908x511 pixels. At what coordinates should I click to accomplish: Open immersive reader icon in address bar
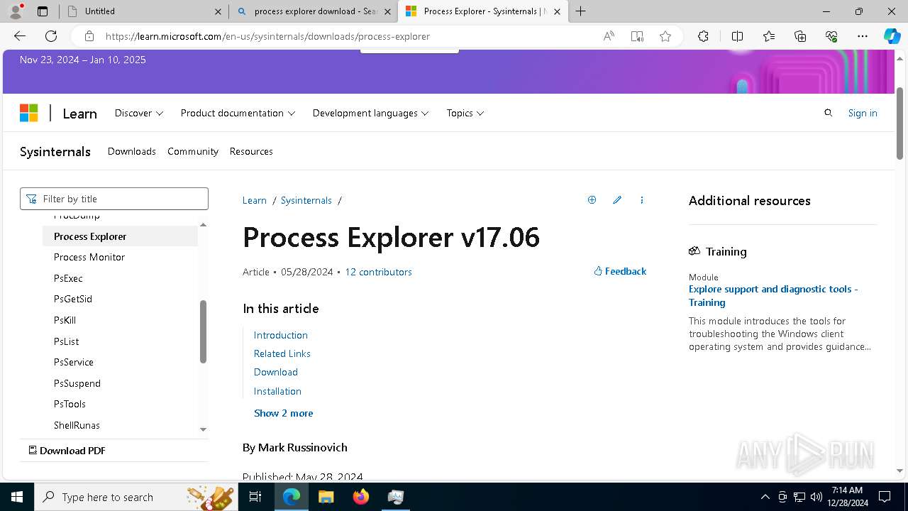[637, 36]
